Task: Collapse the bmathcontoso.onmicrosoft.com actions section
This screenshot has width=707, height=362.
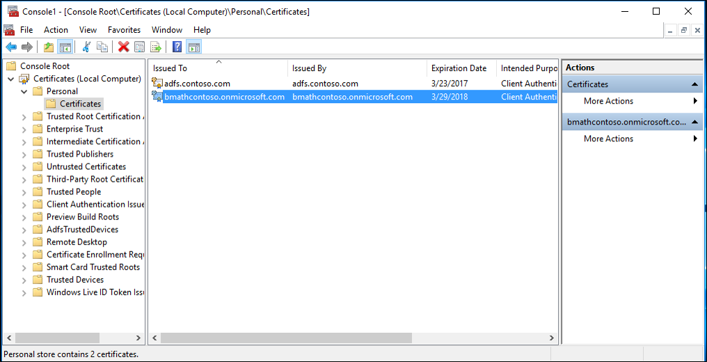Action: click(694, 122)
